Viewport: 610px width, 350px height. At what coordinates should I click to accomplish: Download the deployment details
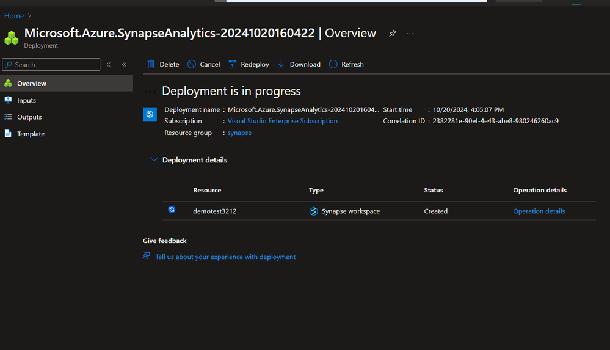pos(299,64)
